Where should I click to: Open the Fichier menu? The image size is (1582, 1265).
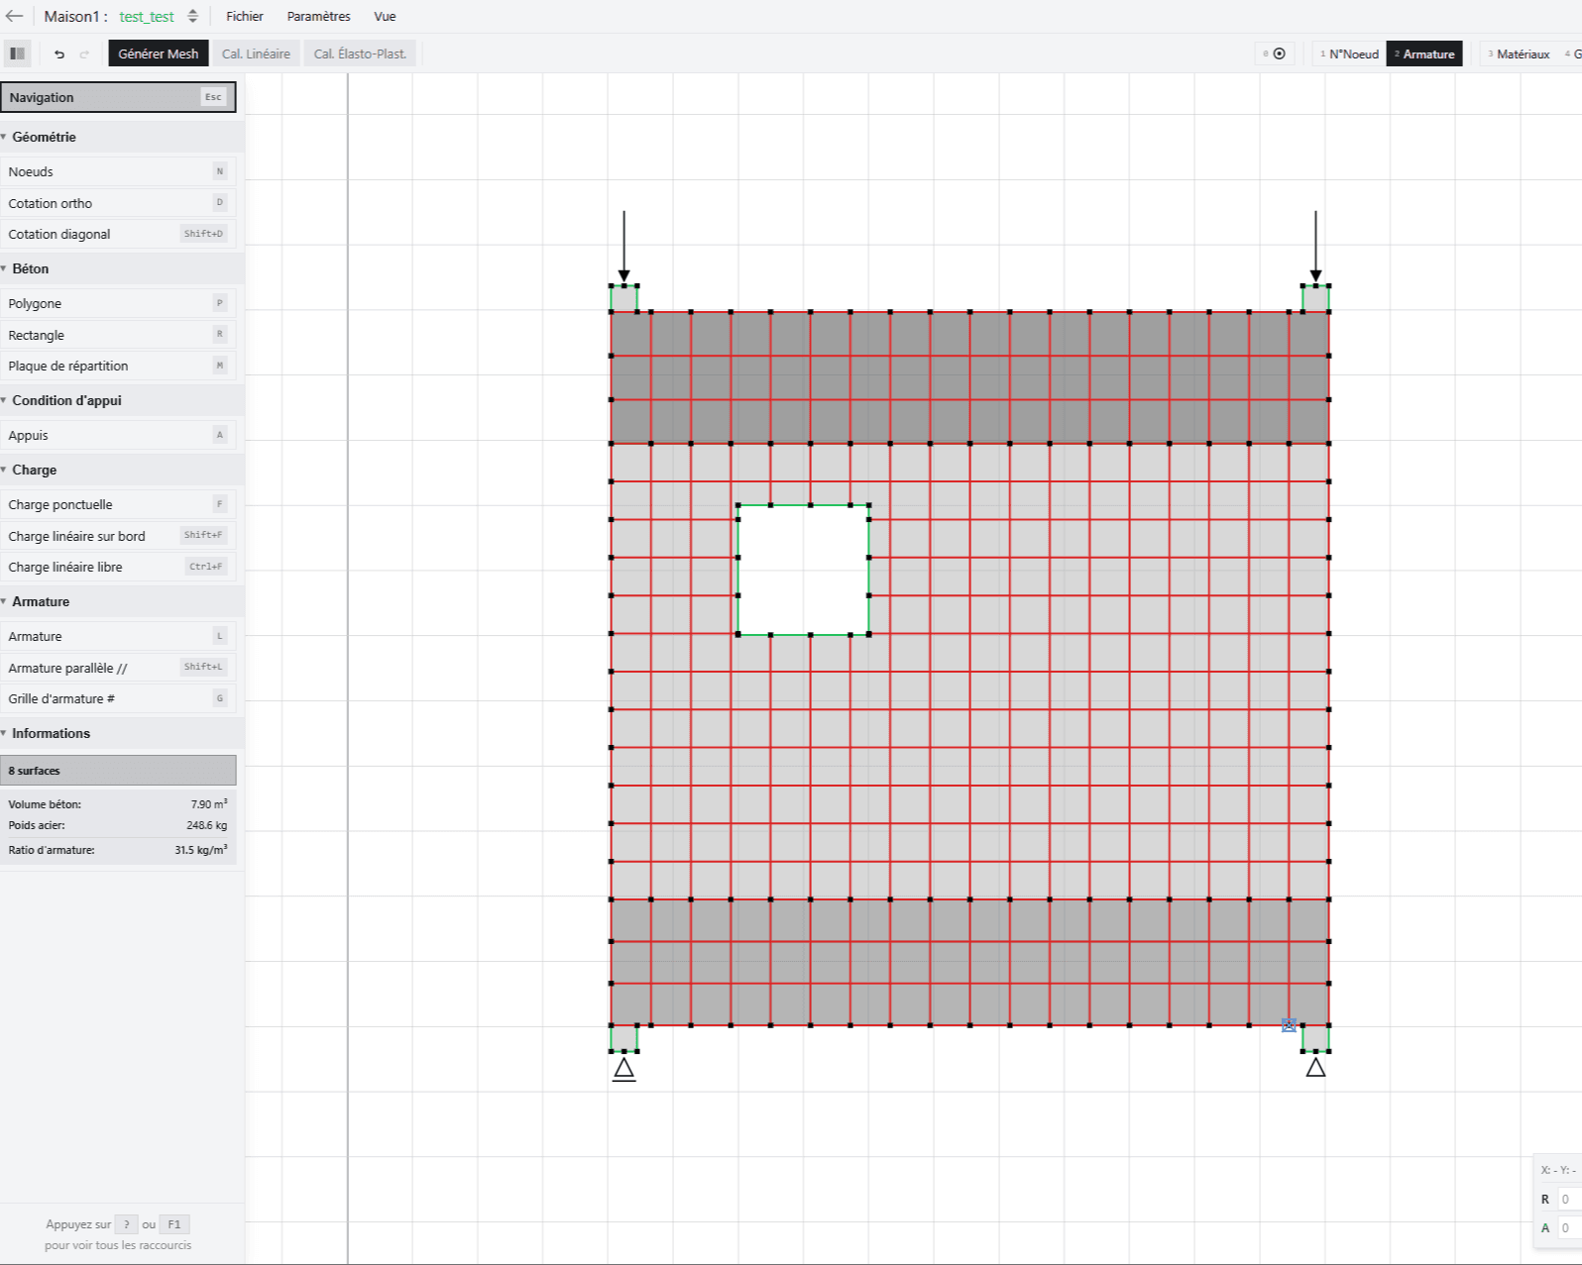[245, 16]
